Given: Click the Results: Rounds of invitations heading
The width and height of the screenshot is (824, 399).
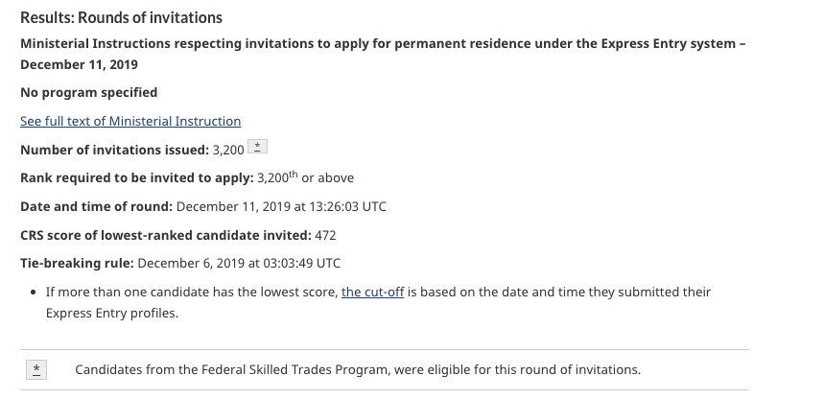Looking at the screenshot, I should 122,17.
